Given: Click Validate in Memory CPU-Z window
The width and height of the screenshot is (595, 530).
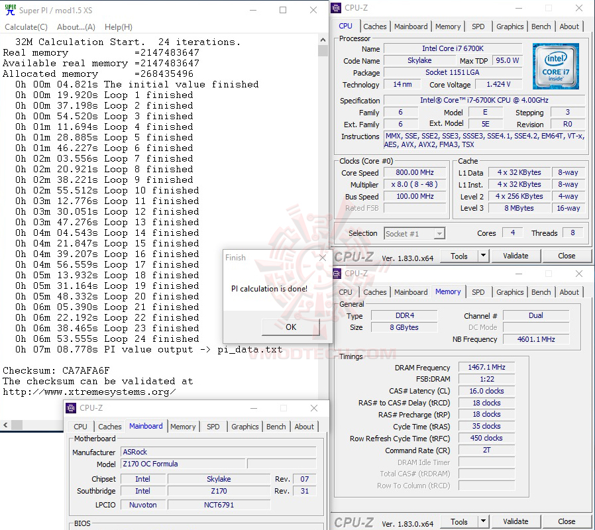Looking at the screenshot, I should (515, 521).
